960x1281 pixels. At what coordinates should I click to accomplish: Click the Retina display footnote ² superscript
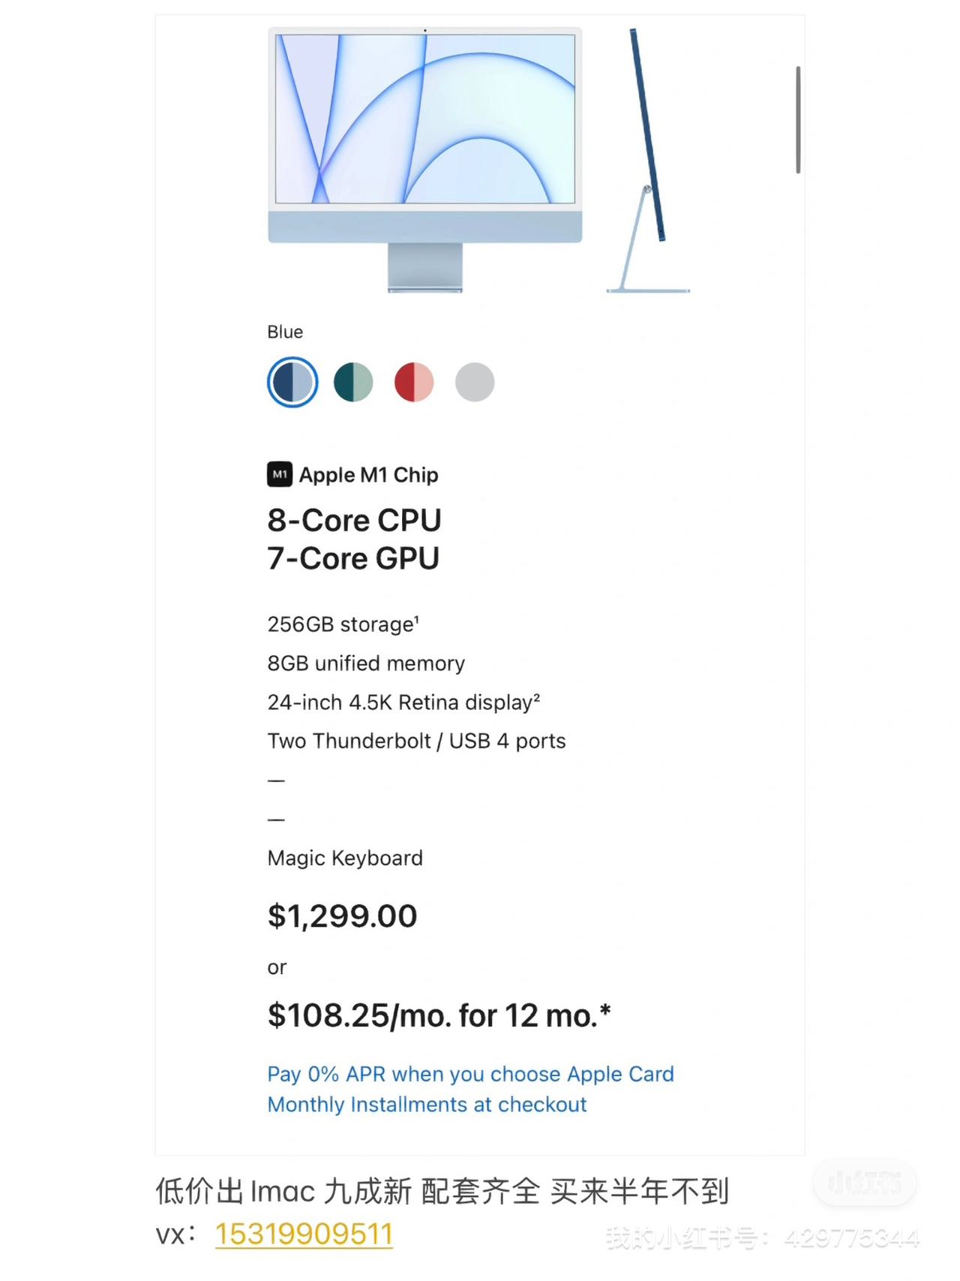[x=536, y=696]
